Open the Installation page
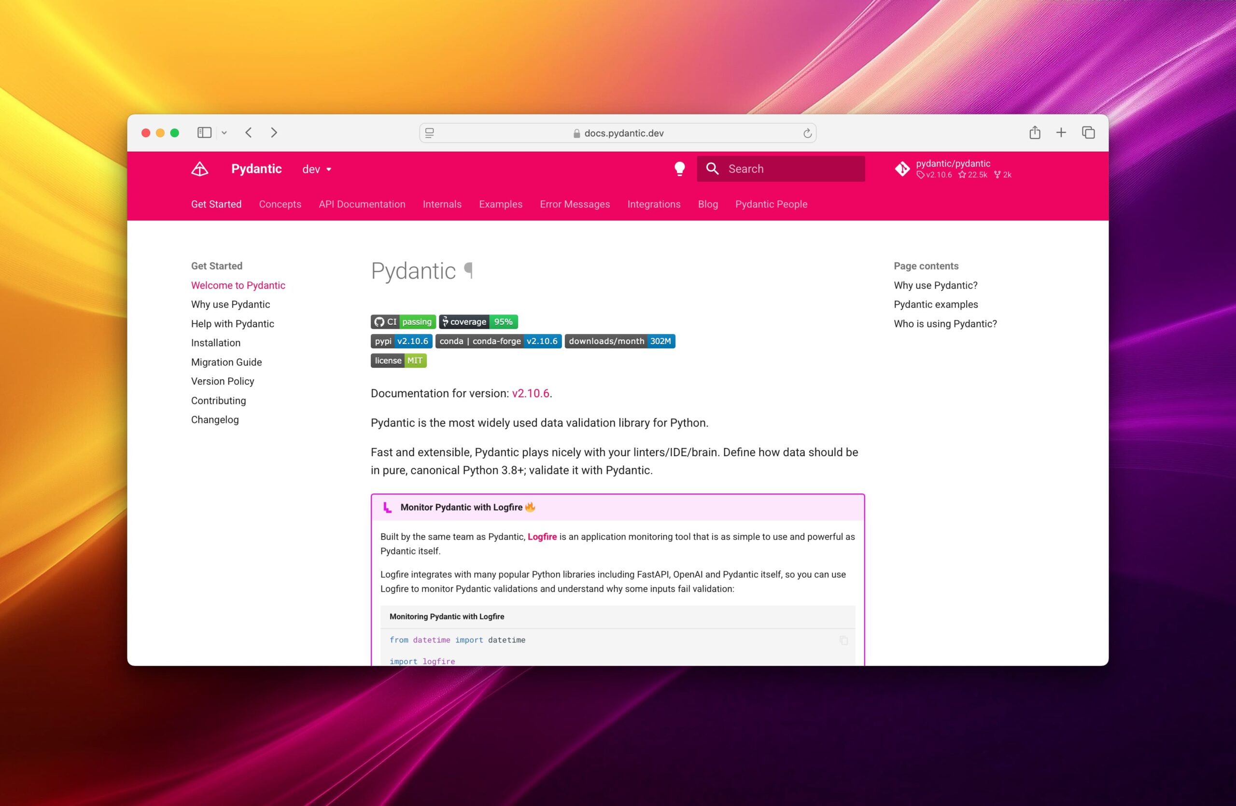 pos(215,343)
